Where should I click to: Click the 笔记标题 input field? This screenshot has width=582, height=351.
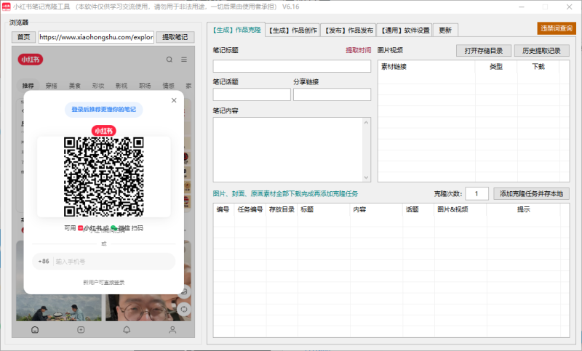click(x=292, y=66)
